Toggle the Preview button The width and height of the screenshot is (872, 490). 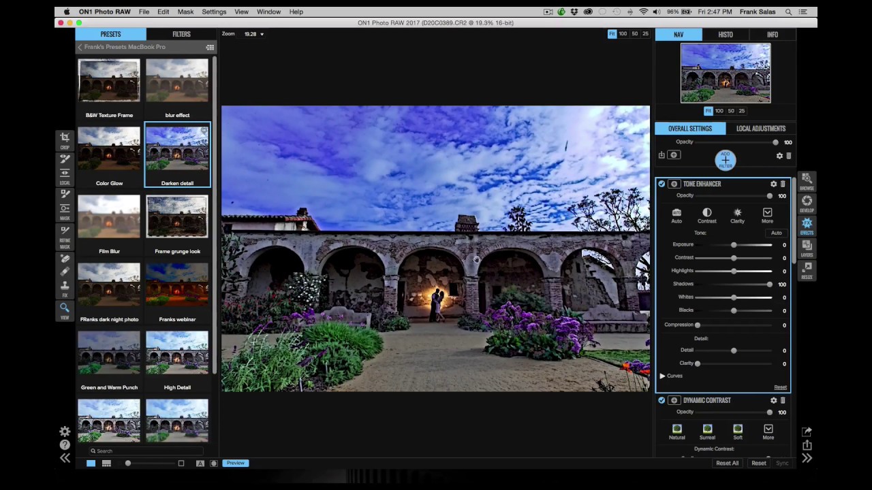tap(236, 463)
